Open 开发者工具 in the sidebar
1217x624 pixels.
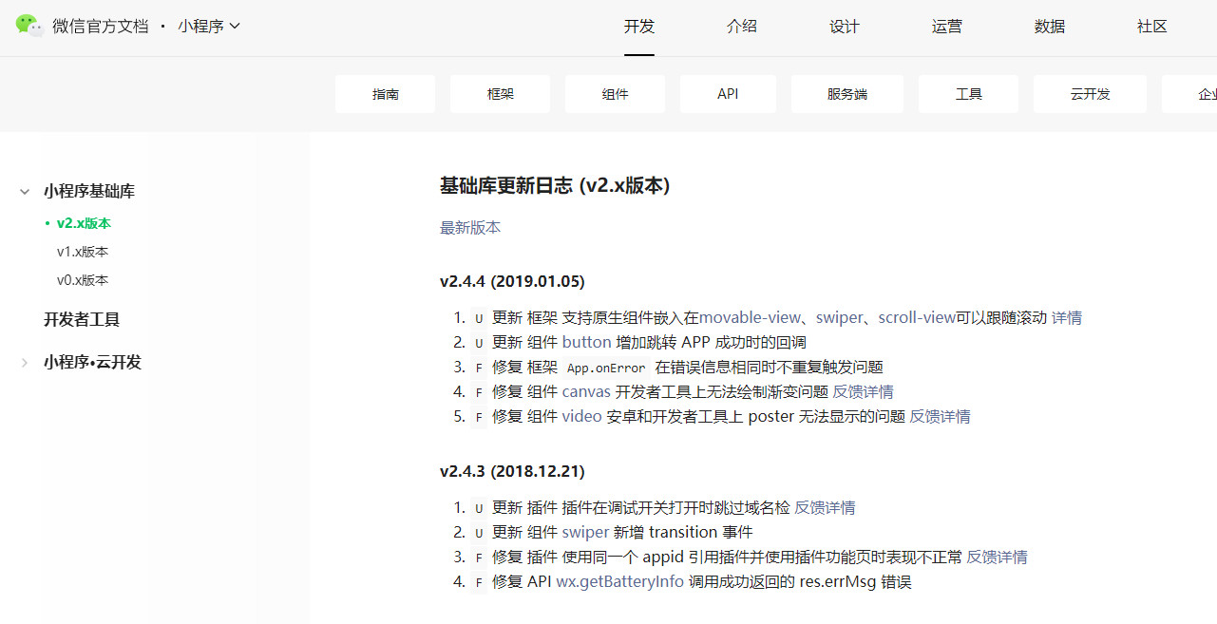coord(82,320)
